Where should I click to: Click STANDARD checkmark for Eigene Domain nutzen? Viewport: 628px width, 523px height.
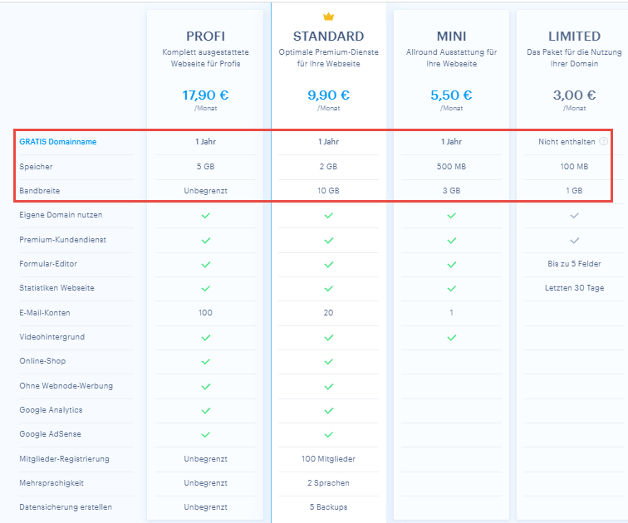point(328,216)
